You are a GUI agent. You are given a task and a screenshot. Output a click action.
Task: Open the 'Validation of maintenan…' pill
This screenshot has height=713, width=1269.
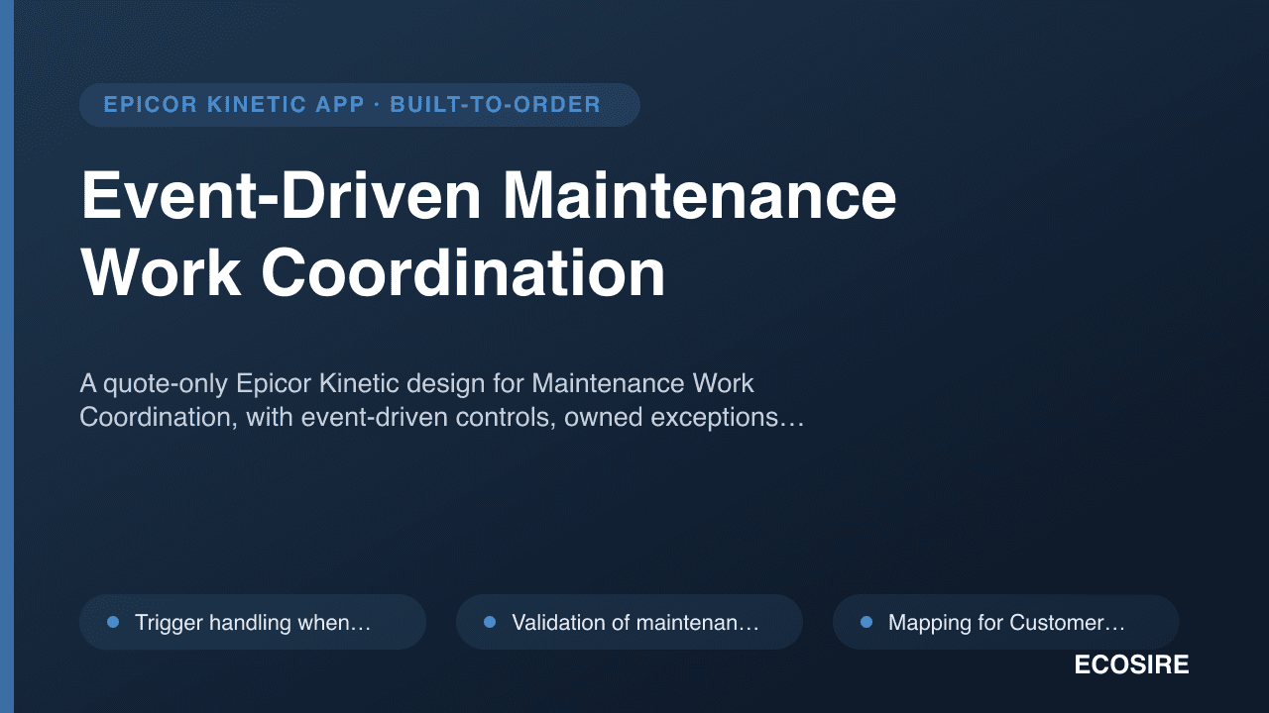coord(630,622)
